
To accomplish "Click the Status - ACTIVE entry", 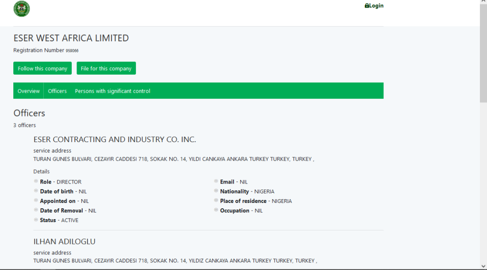I will pos(59,221).
